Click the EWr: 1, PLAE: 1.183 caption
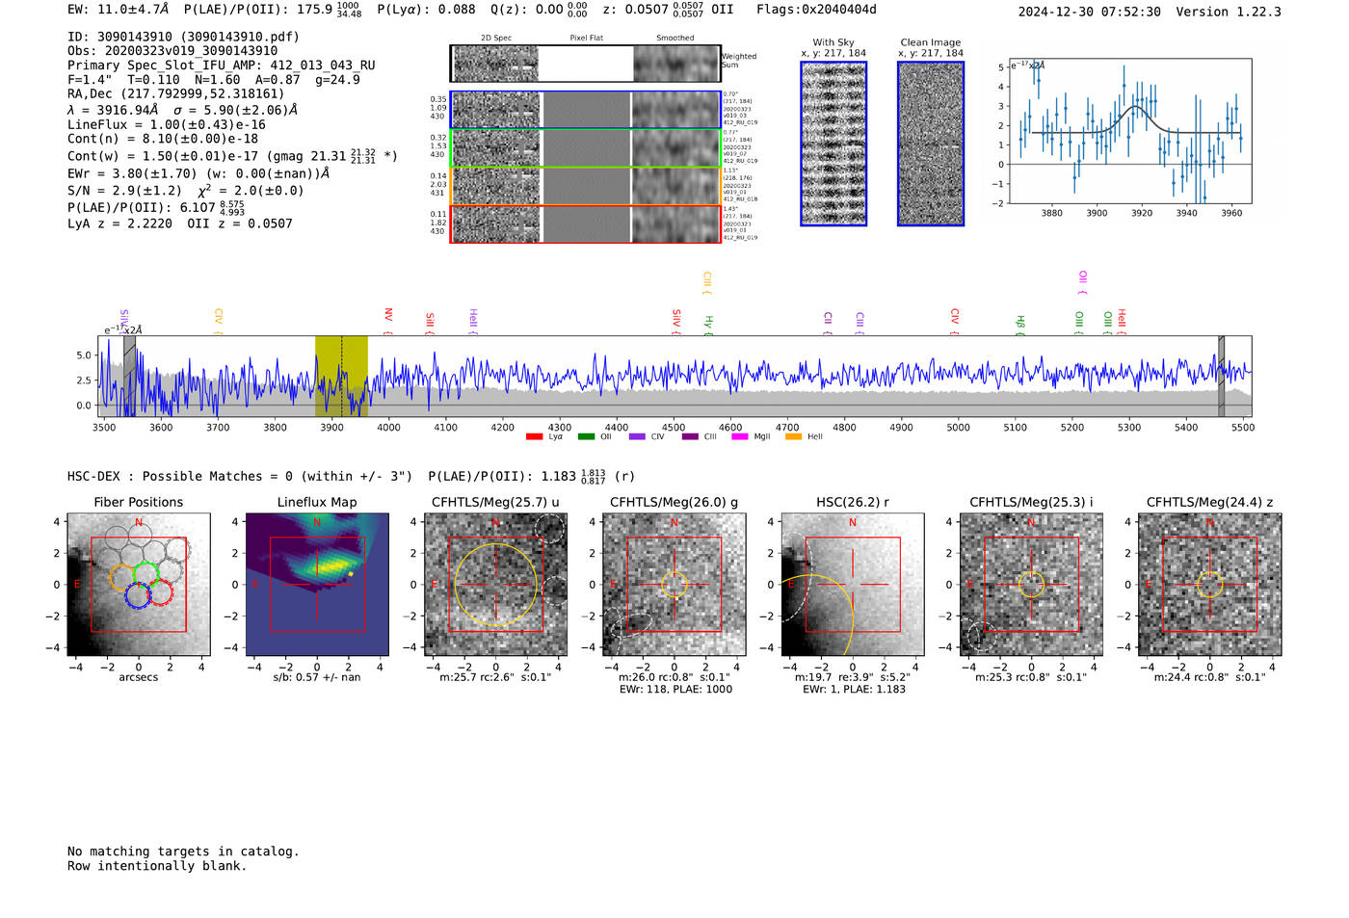Image resolution: width=1349 pixels, height=918 pixels. click(855, 690)
